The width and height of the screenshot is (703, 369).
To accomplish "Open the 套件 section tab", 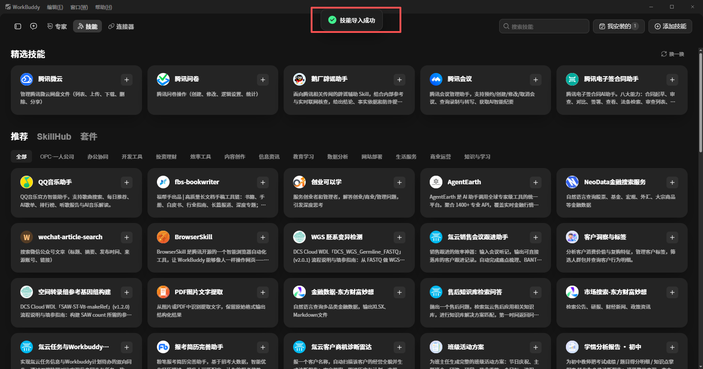I will [x=89, y=137].
